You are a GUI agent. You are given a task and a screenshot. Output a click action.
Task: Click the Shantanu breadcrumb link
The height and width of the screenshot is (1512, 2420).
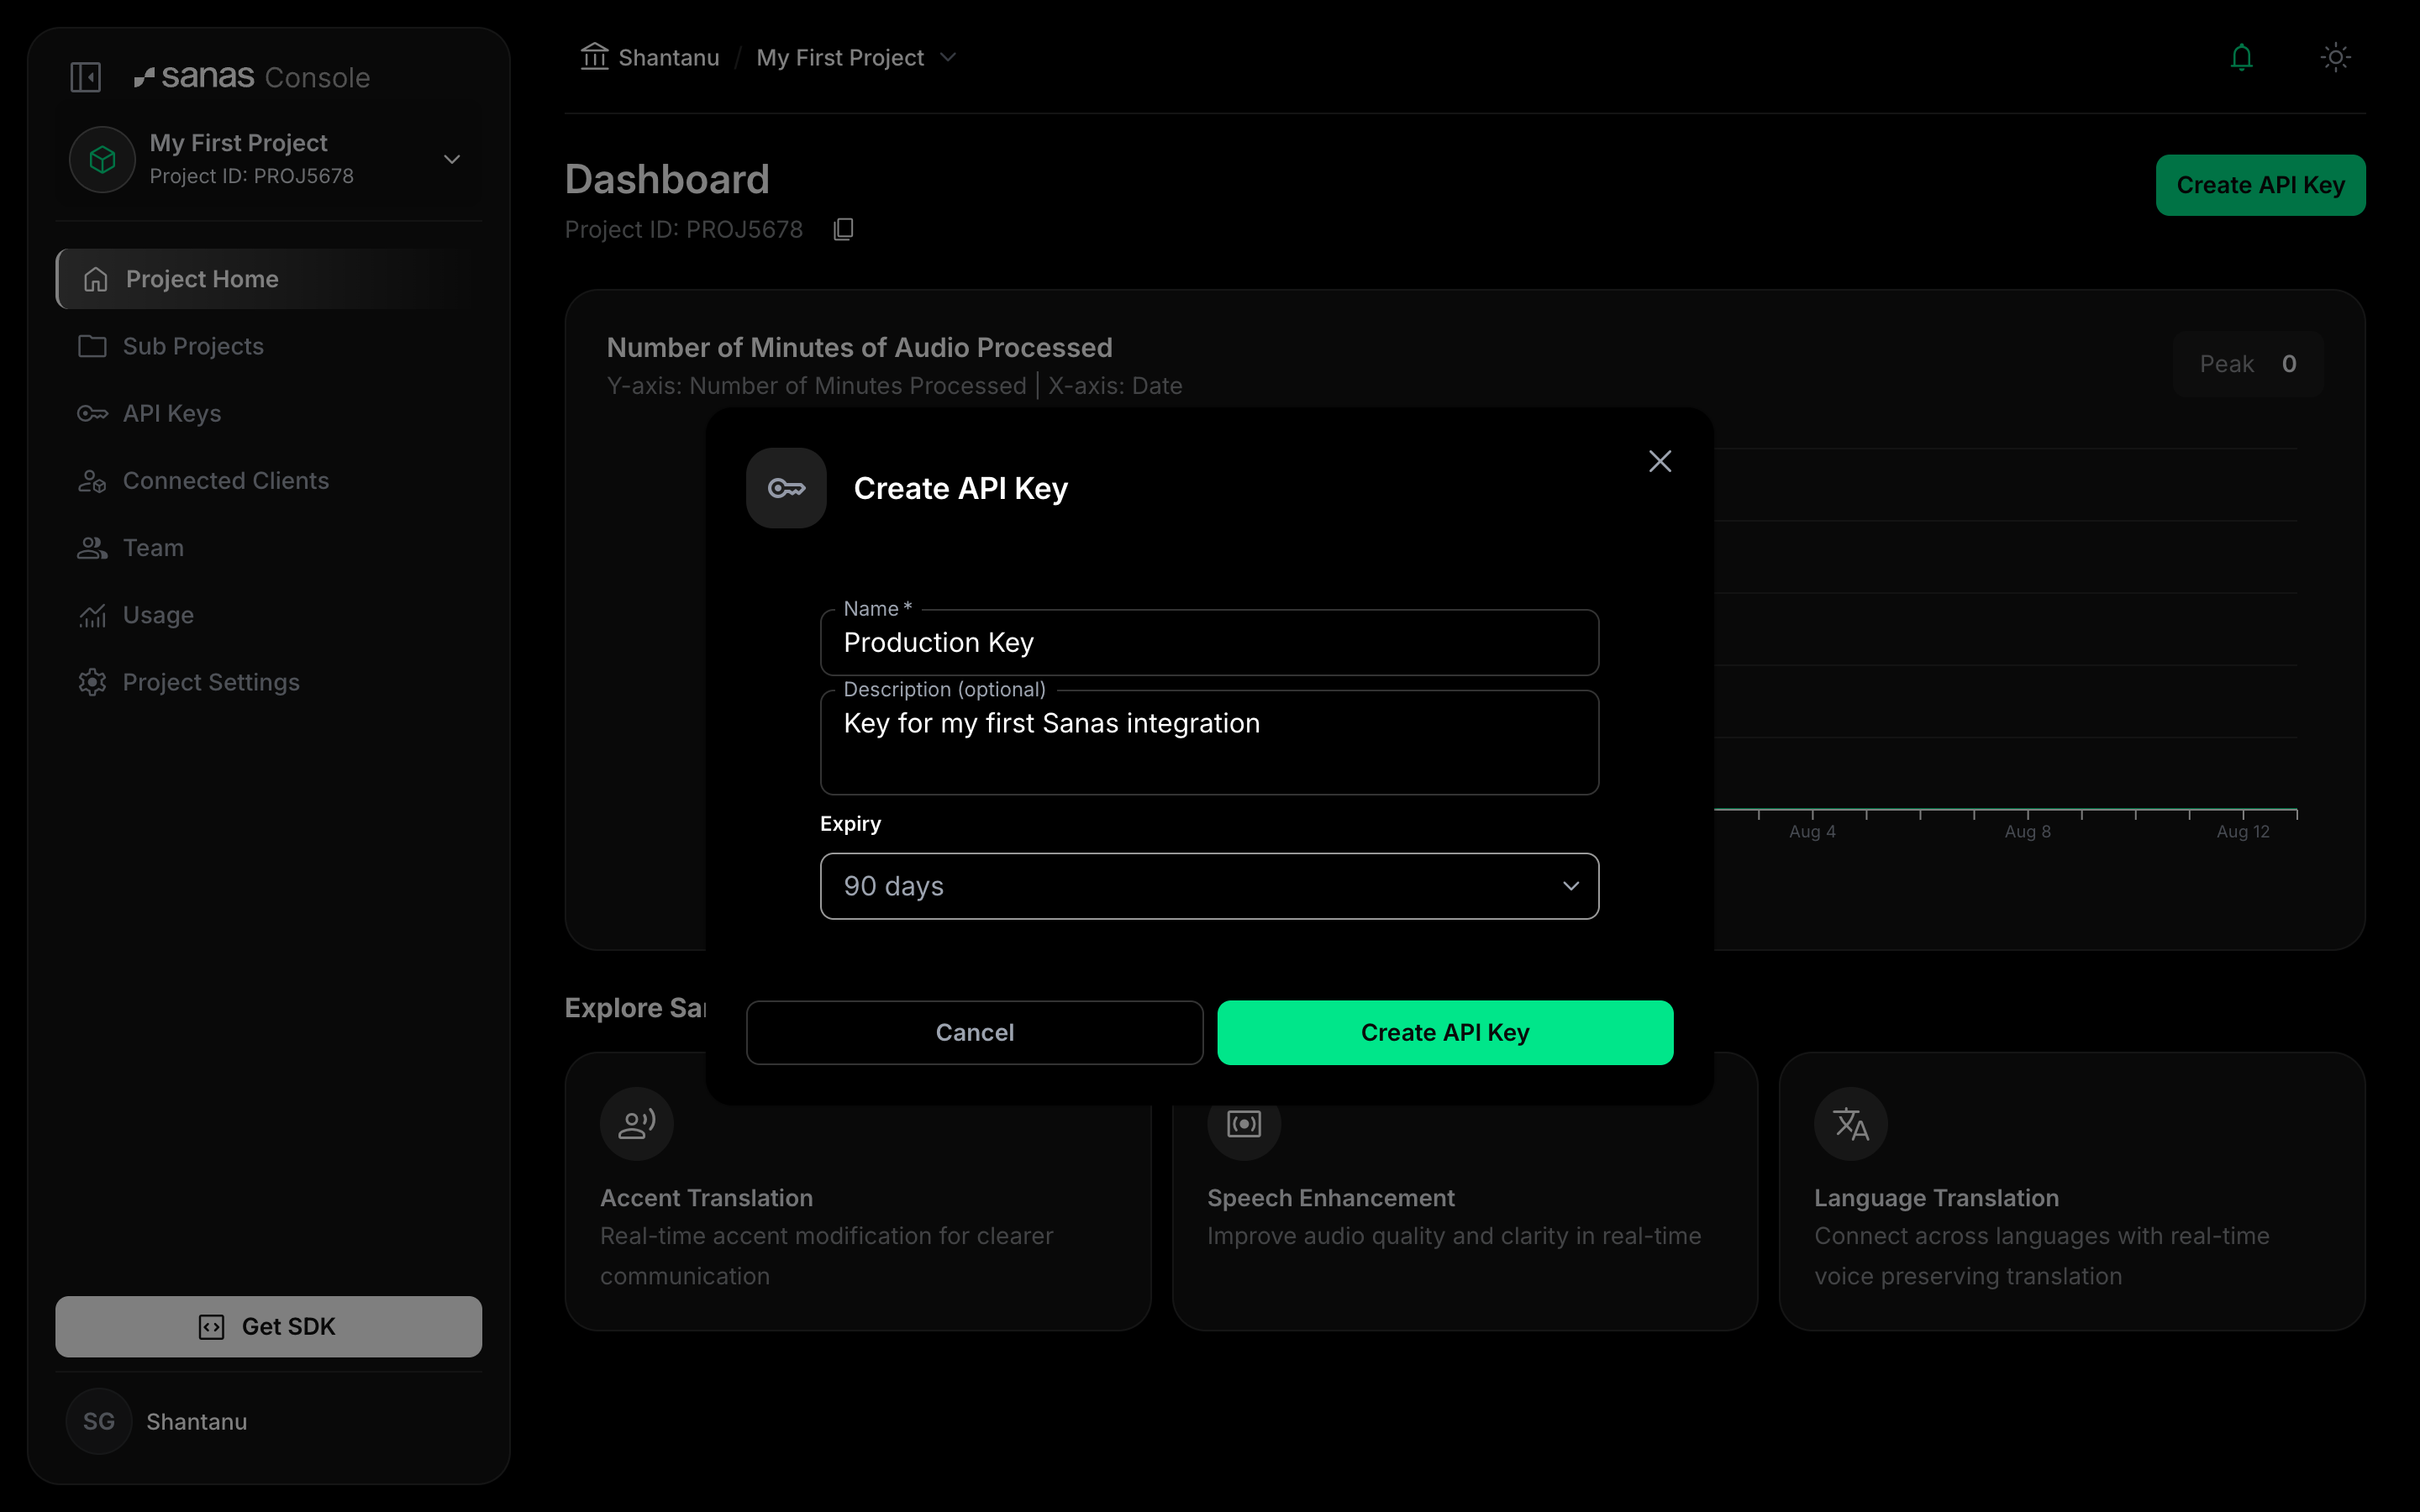click(668, 57)
